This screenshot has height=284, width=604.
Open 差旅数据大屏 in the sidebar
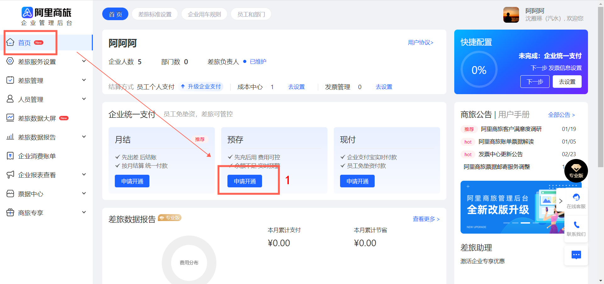(x=37, y=118)
